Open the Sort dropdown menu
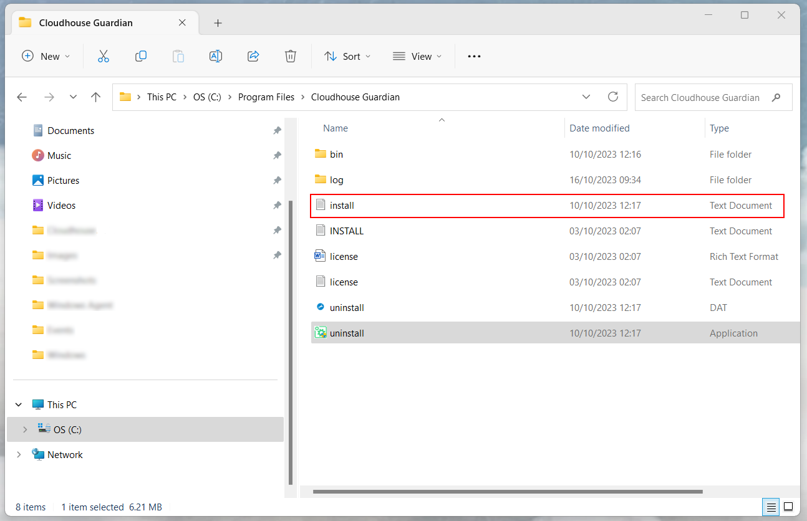 [x=347, y=56]
